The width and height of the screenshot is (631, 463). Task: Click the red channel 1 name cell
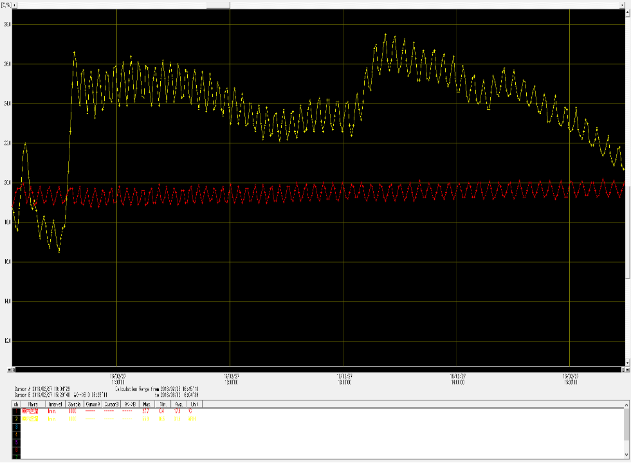31,410
